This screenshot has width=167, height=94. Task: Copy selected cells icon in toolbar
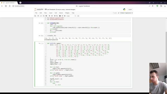point(44,16)
